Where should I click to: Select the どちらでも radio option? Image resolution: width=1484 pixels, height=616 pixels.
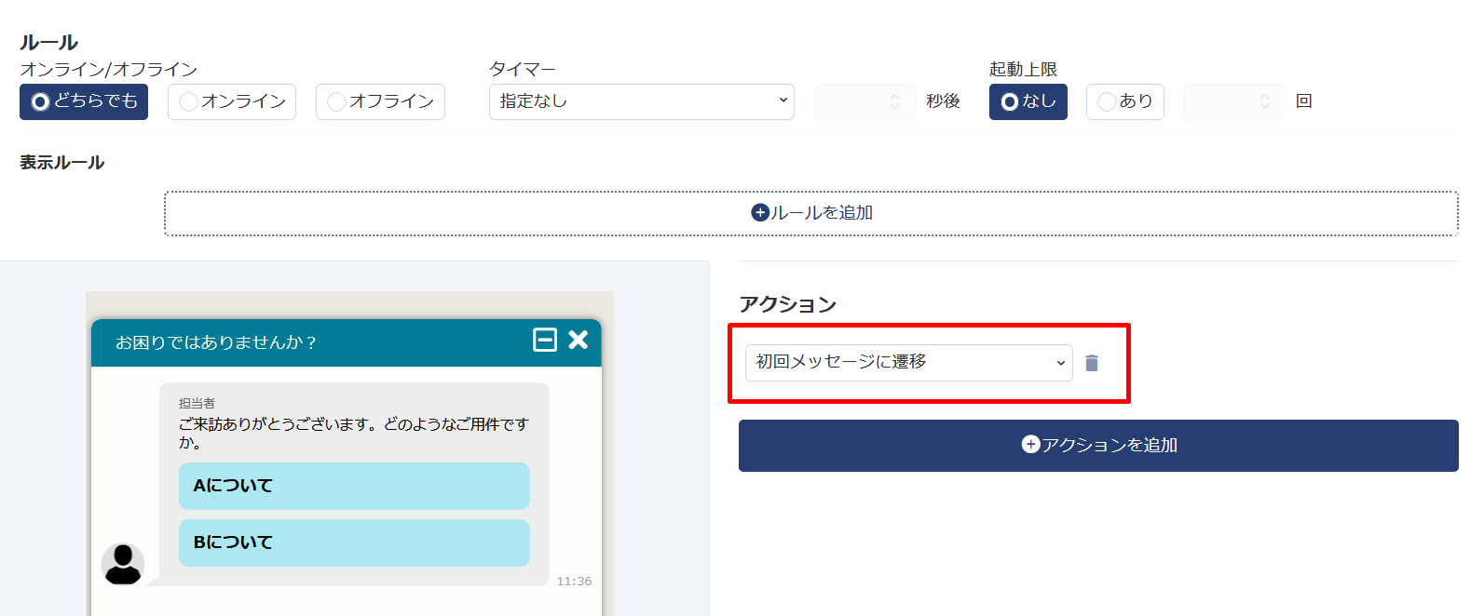point(84,101)
